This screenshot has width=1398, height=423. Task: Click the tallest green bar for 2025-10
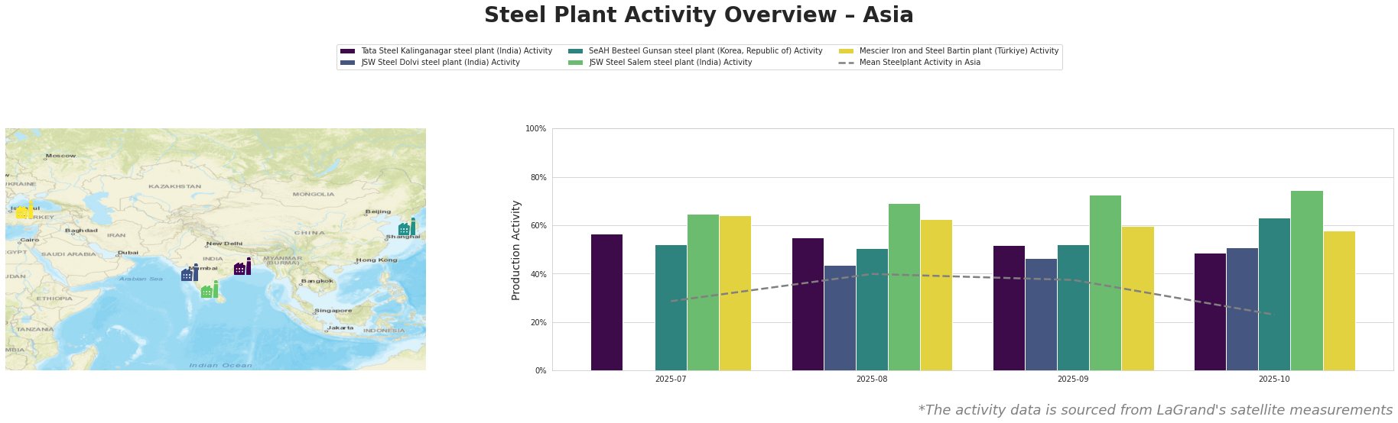pos(1306,280)
